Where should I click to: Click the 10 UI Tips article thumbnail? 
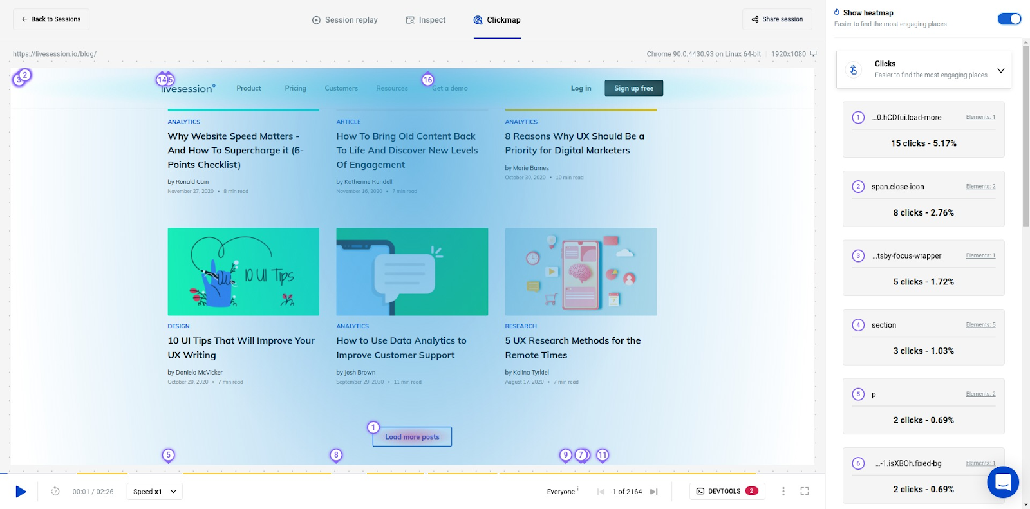(x=243, y=272)
